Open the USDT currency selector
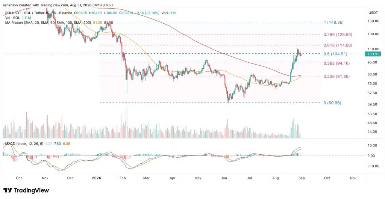Image resolution: width=385 pixels, height=199 pixels. (374, 12)
